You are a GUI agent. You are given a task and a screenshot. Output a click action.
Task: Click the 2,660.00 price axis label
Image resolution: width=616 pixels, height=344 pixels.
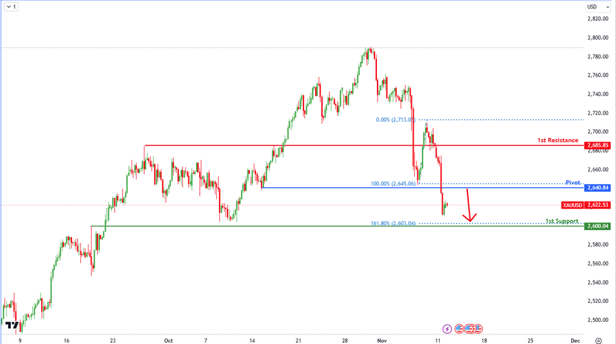click(598, 169)
